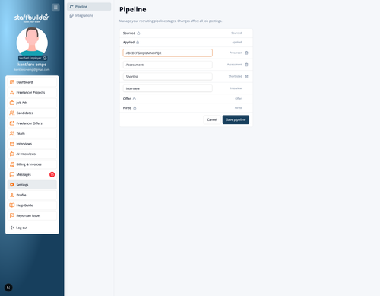380x296 pixels.
Task: Select the Pipeline settings tab
Action: [x=89, y=7]
